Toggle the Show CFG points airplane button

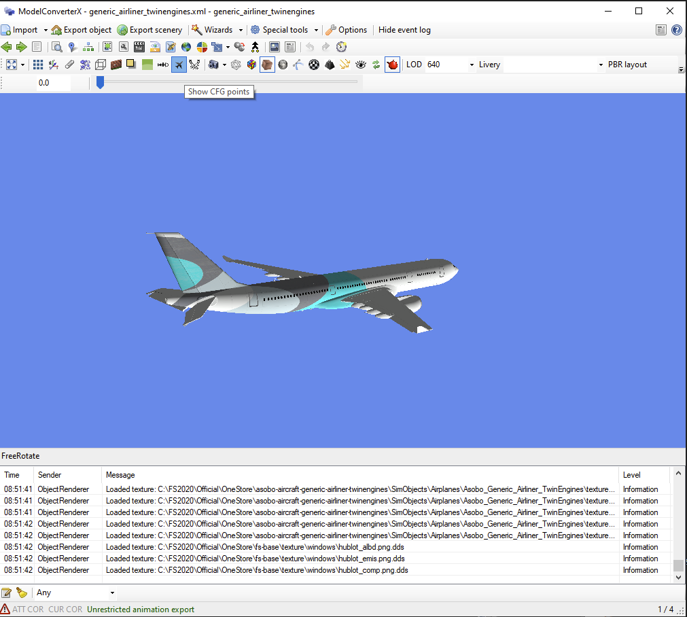179,65
